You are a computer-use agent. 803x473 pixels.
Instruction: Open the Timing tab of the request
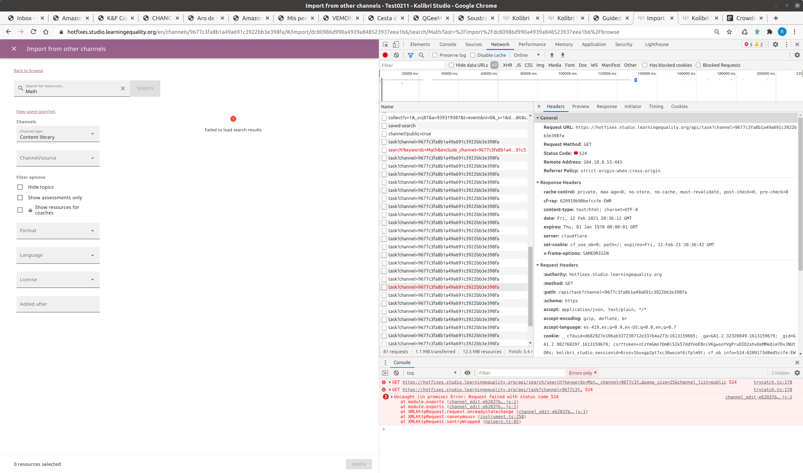click(656, 106)
